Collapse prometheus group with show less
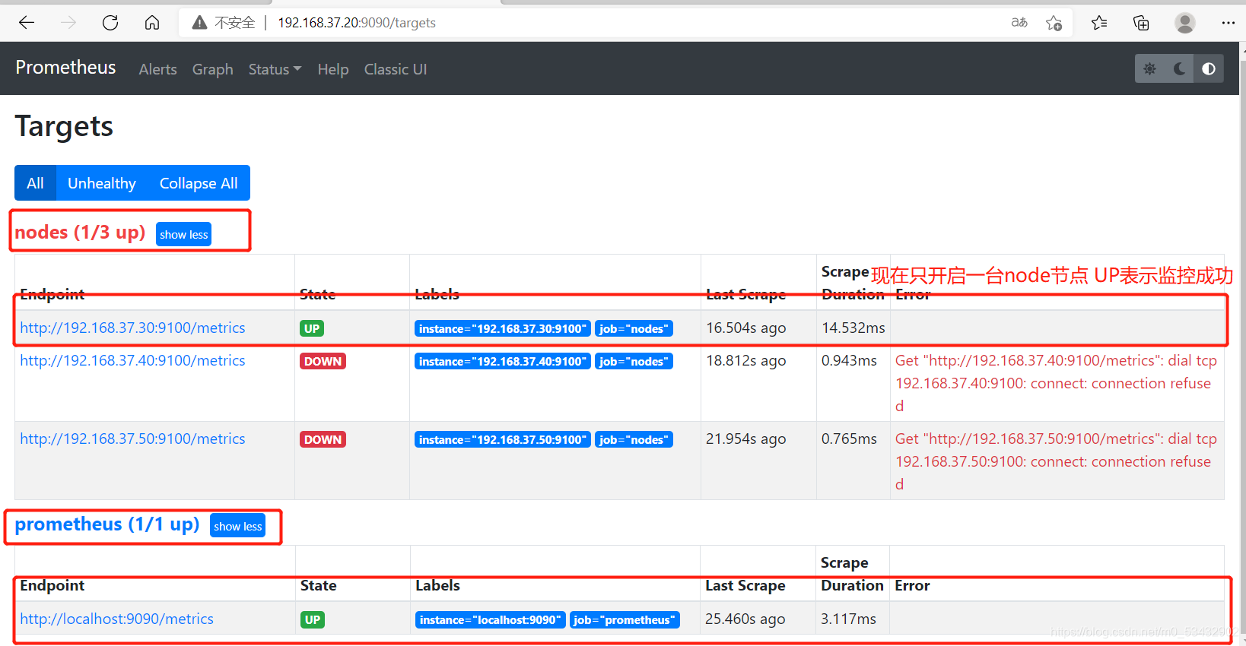This screenshot has height=646, width=1246. [238, 526]
